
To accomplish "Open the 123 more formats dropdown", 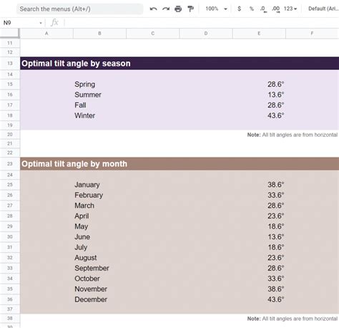I will 290,9.
